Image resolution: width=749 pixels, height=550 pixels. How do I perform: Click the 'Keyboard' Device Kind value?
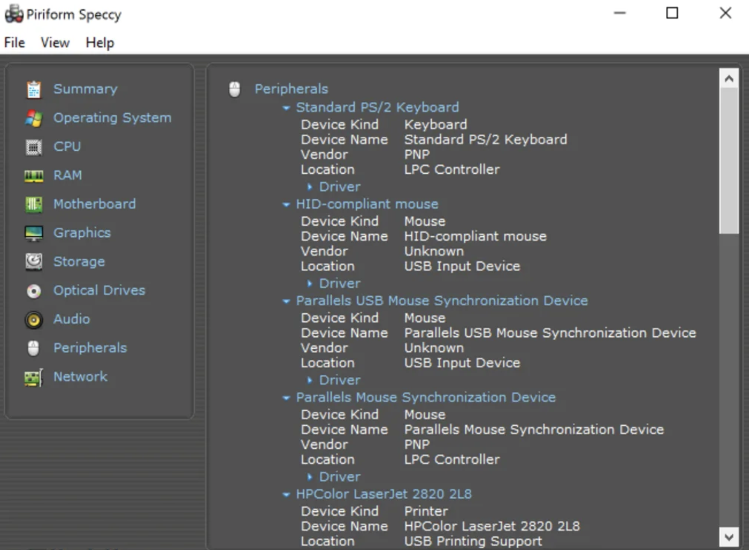coord(436,125)
